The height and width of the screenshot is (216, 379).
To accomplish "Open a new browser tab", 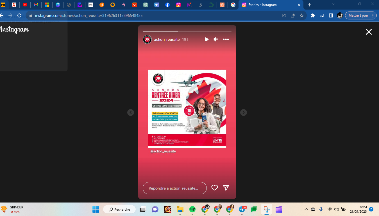I will pos(310,5).
